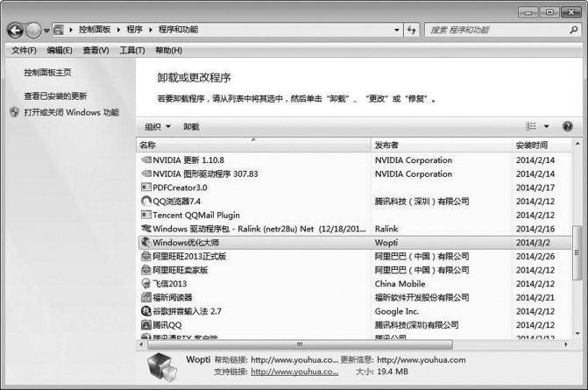Click the QQ浏览器7.4 program icon
Screen dimensions: 588x390
coord(145,201)
